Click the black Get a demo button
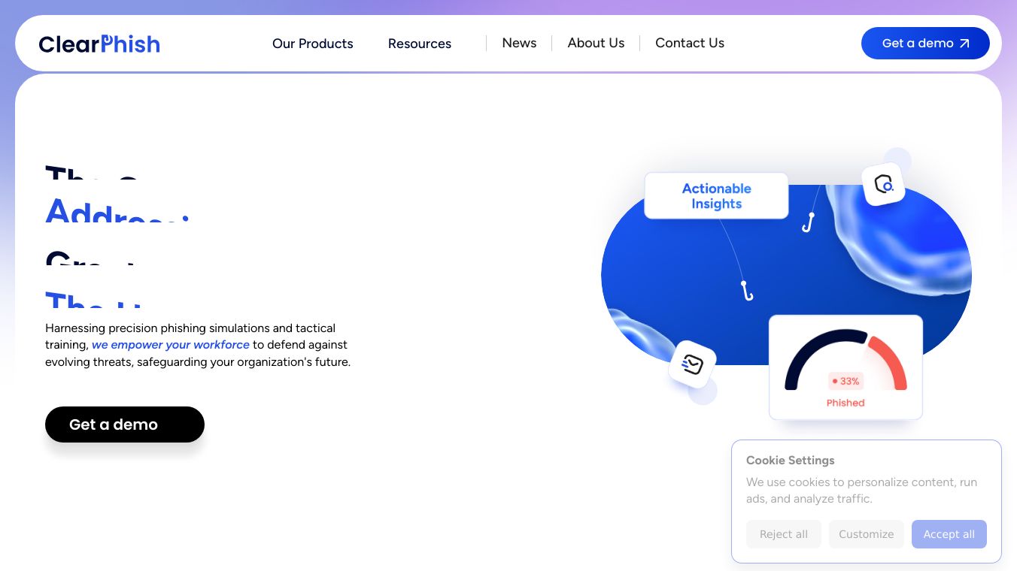The width and height of the screenshot is (1017, 571). click(125, 424)
